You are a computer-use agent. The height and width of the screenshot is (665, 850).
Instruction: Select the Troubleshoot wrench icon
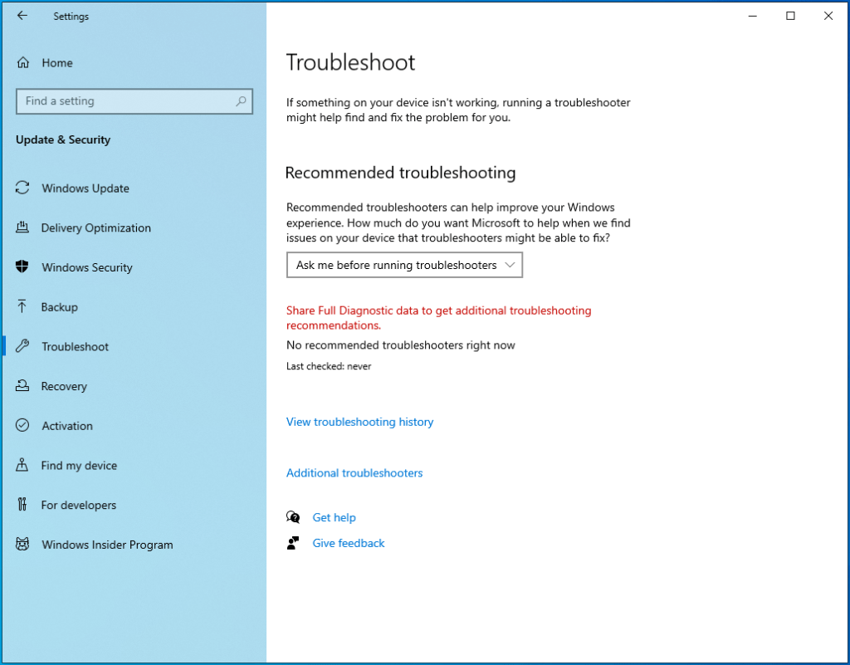pos(22,346)
